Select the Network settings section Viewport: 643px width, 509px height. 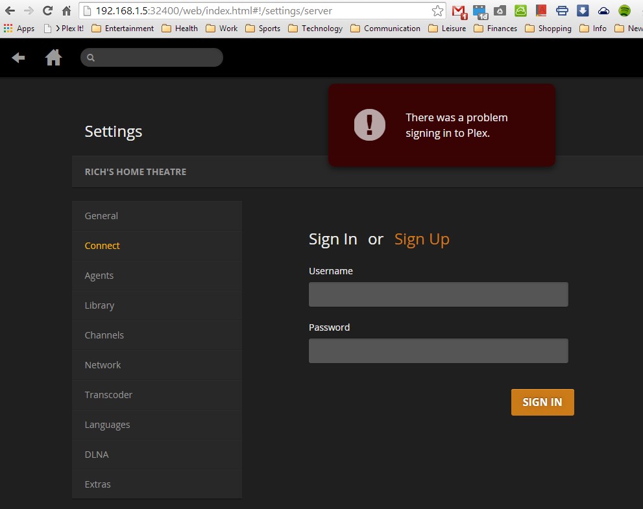click(x=157, y=365)
